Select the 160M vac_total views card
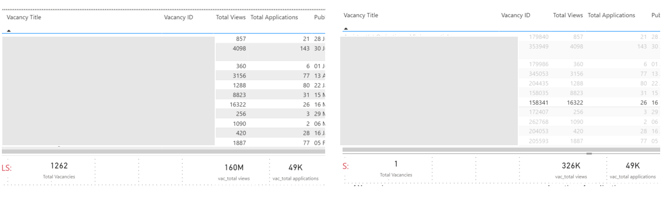 (234, 172)
